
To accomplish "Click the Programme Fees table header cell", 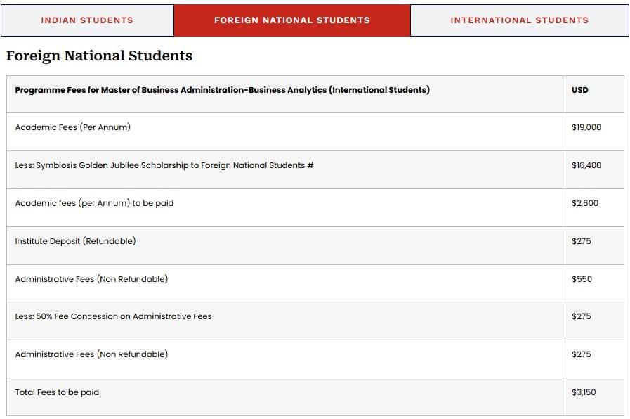I will pos(222,90).
